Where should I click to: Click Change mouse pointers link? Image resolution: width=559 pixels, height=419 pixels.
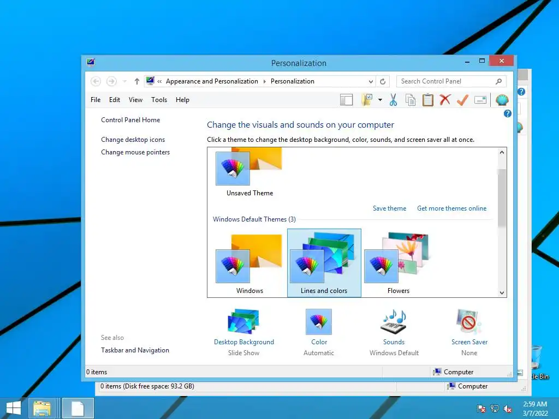pyautogui.click(x=135, y=152)
